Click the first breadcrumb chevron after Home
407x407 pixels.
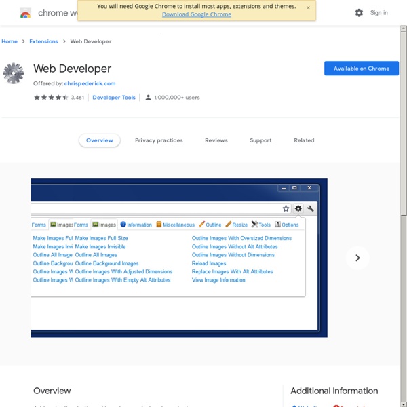(23, 41)
